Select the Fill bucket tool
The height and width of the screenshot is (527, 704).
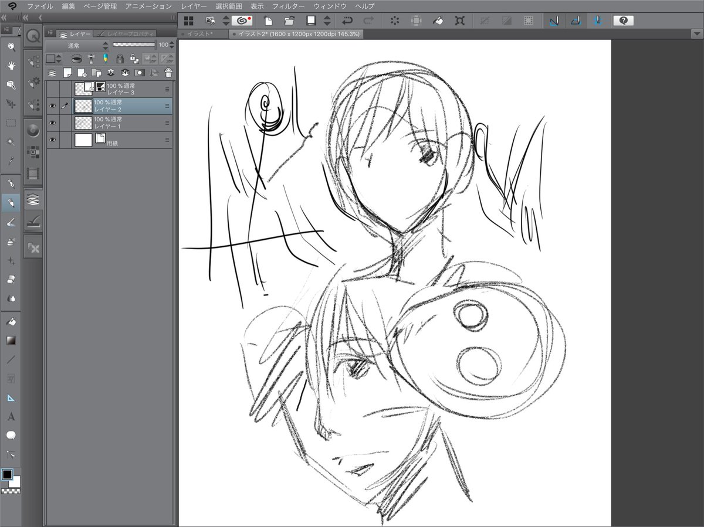[x=11, y=321]
